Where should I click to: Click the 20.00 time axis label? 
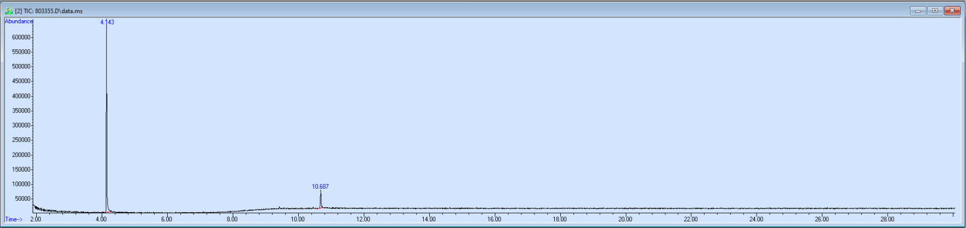click(625, 219)
